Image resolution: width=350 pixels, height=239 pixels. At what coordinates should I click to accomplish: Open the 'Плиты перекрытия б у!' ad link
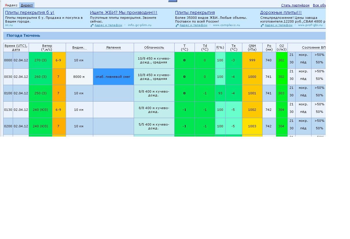[30, 12]
